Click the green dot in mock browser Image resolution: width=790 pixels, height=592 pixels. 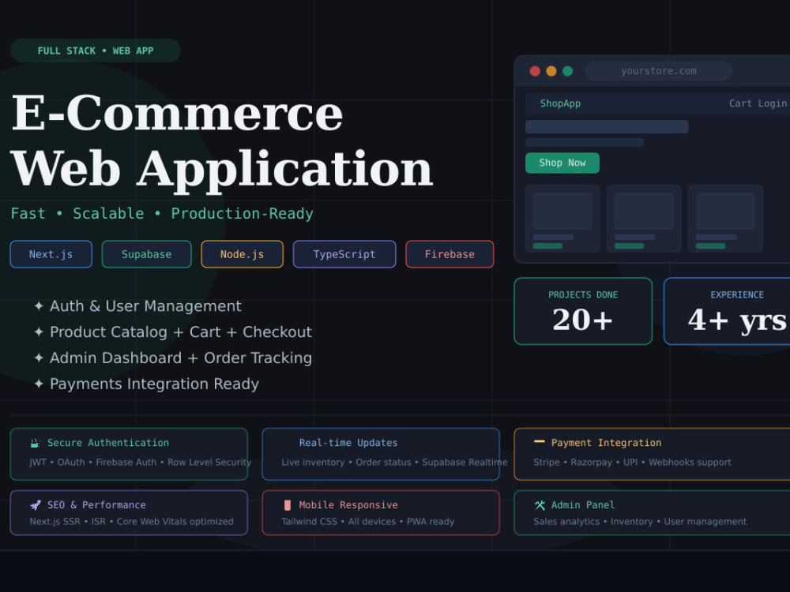[567, 71]
